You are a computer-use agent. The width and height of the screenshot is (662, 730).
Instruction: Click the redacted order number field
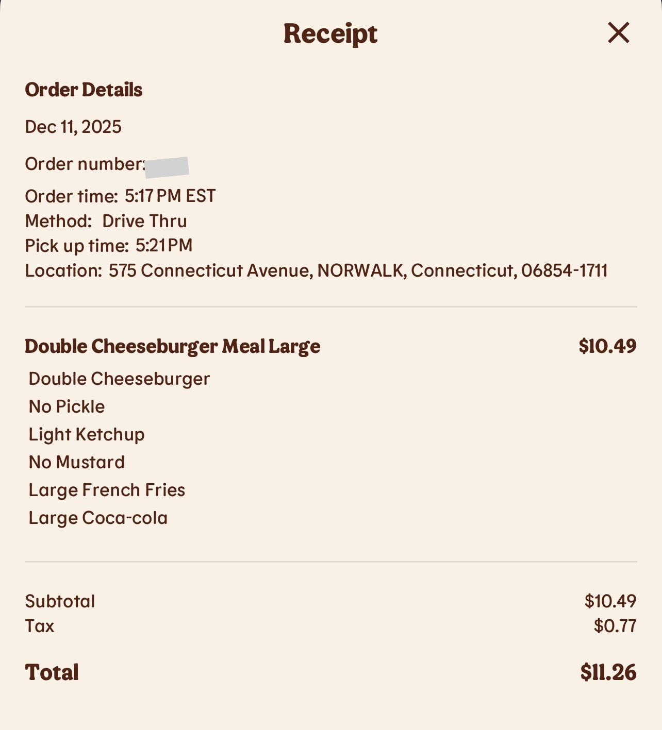(167, 167)
